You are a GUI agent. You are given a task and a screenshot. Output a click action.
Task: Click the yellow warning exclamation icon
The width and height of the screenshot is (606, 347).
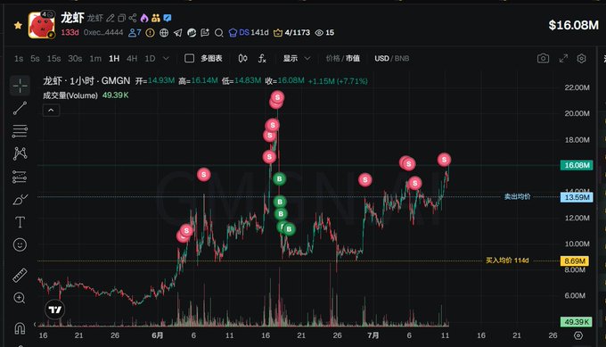pos(150,33)
